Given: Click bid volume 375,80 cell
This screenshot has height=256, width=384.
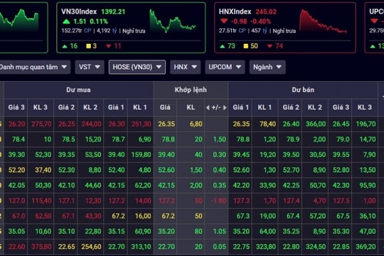Looking at the screenshot, I should pyautogui.click(x=41, y=247).
